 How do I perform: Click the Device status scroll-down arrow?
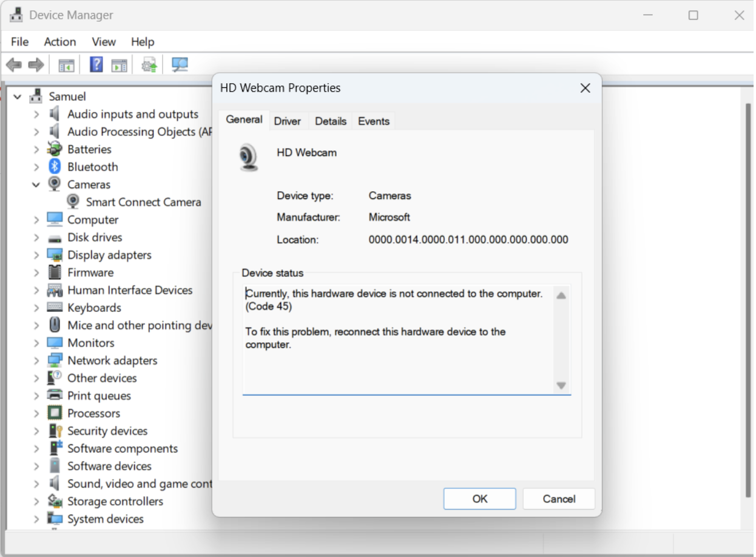coord(561,385)
